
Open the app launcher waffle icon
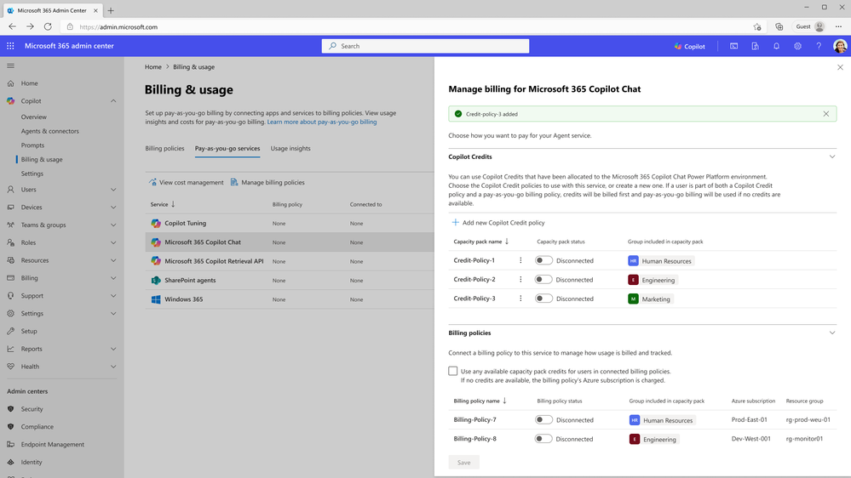pos(10,46)
